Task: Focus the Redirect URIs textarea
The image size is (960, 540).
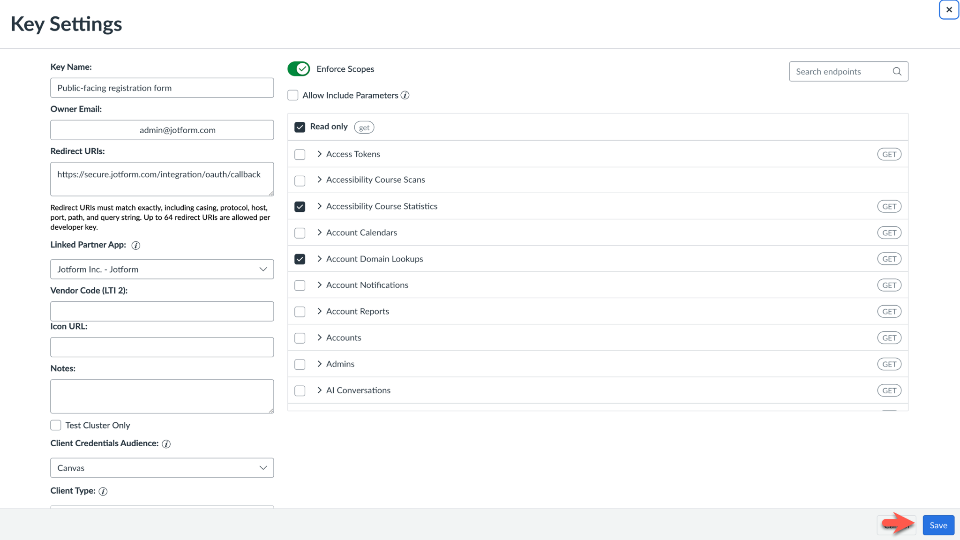Action: [x=162, y=179]
